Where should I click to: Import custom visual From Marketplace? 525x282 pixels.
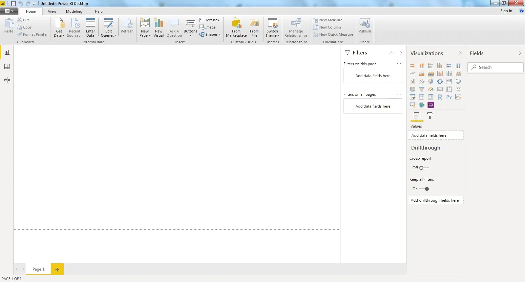(x=236, y=28)
